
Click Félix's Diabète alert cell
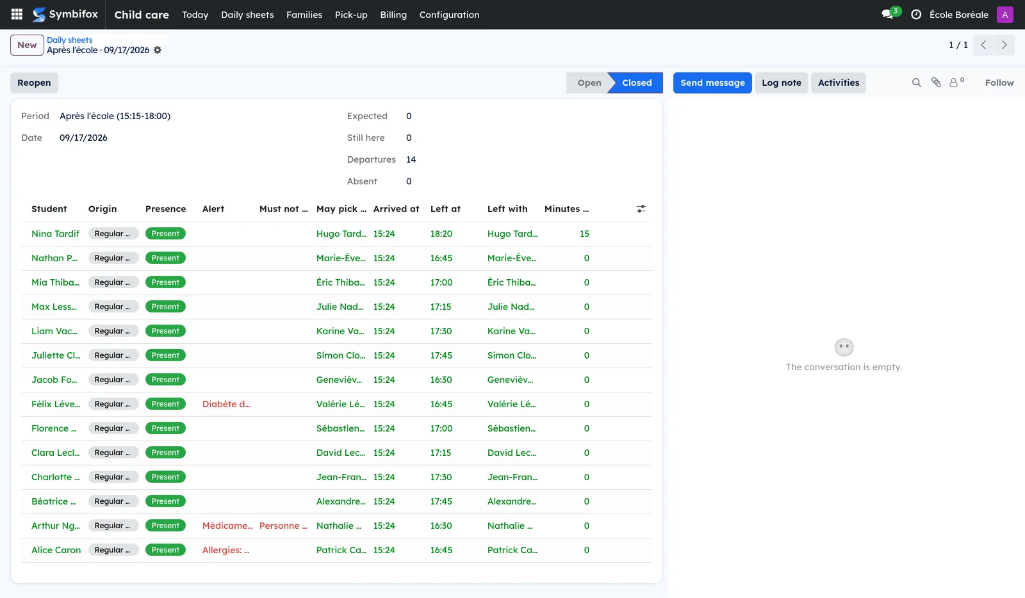point(226,404)
